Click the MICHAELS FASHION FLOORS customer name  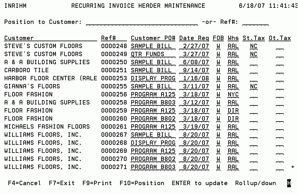47,126
